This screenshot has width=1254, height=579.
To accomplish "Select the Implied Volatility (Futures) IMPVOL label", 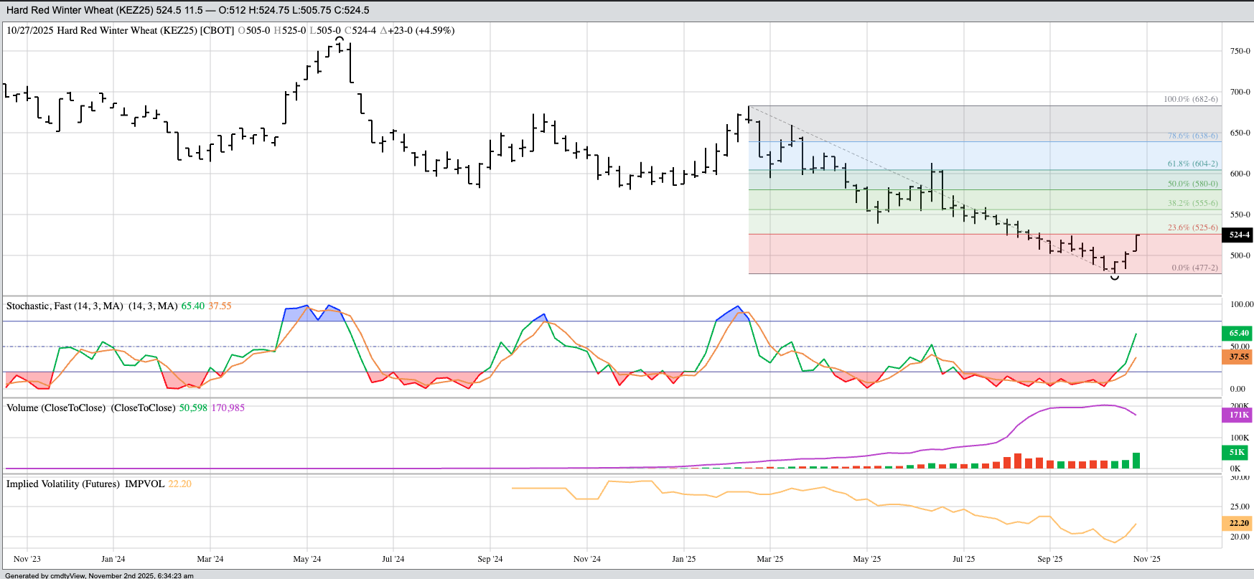I will tap(85, 484).
